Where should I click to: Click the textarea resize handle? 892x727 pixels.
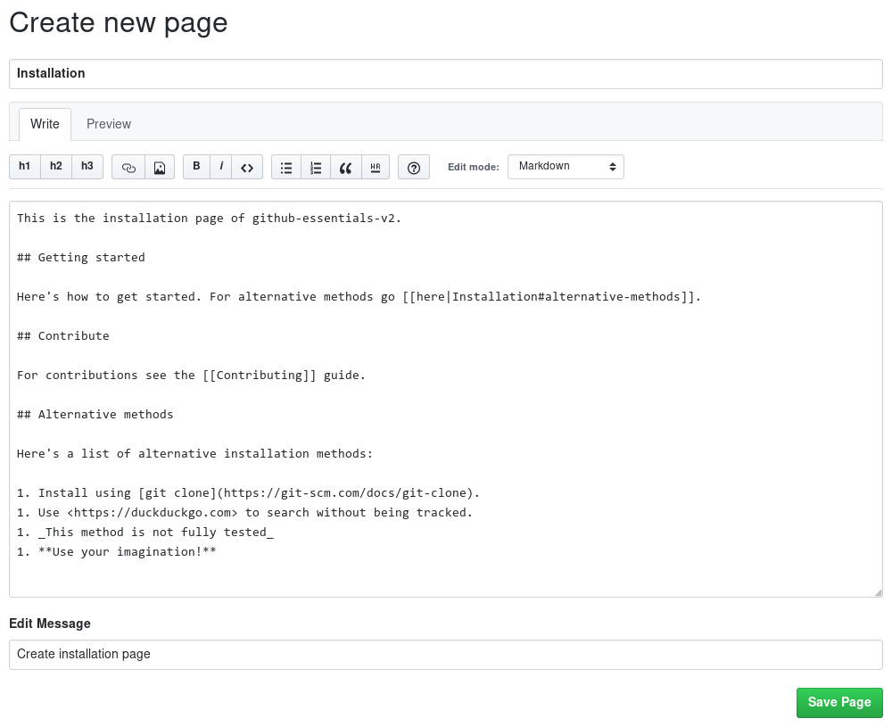(878, 592)
